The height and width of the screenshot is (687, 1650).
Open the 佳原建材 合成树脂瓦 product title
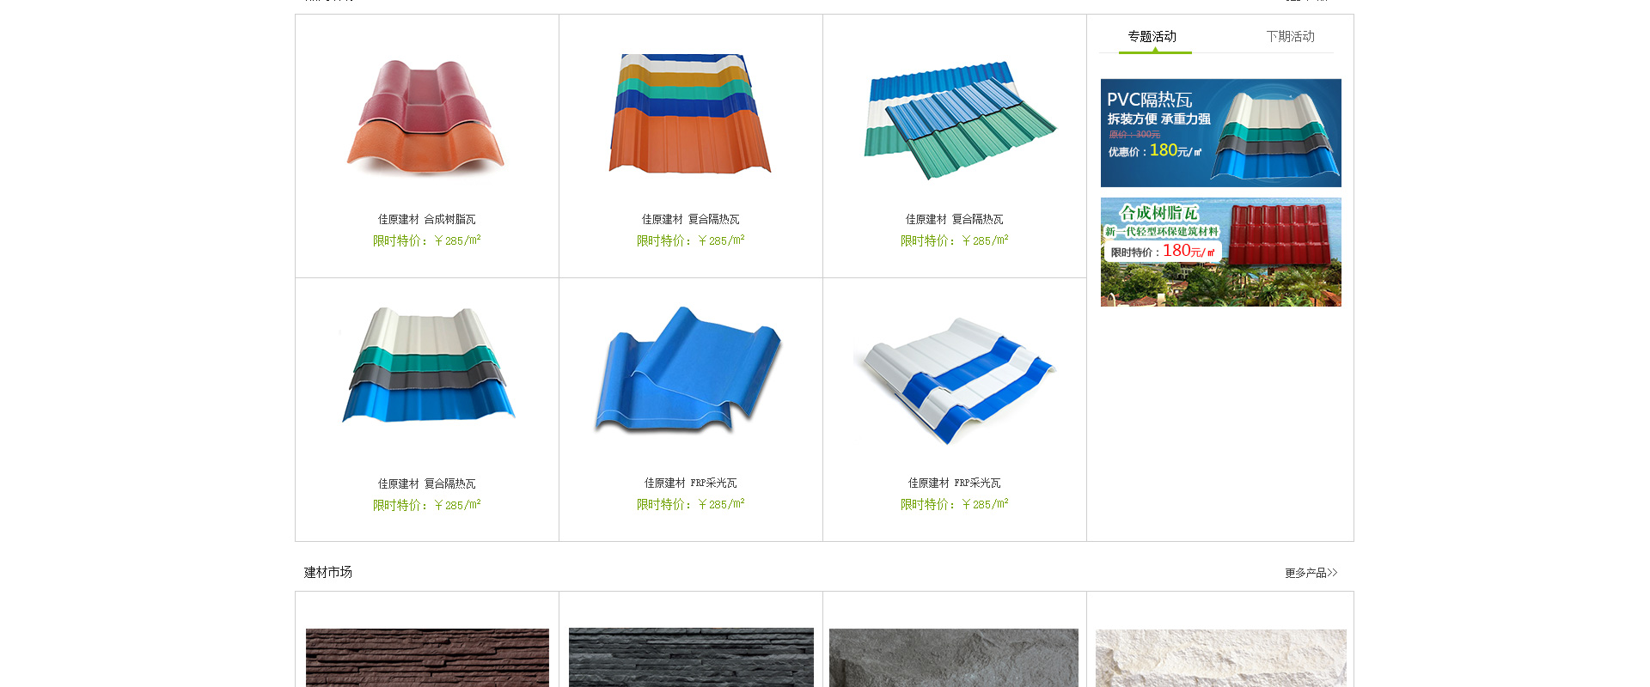click(426, 219)
